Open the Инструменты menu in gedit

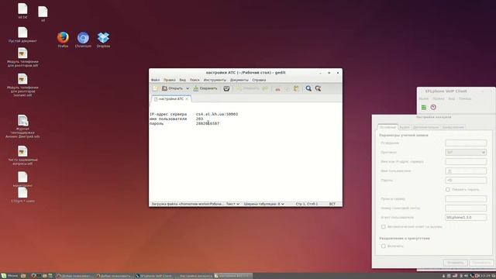[x=215, y=80]
